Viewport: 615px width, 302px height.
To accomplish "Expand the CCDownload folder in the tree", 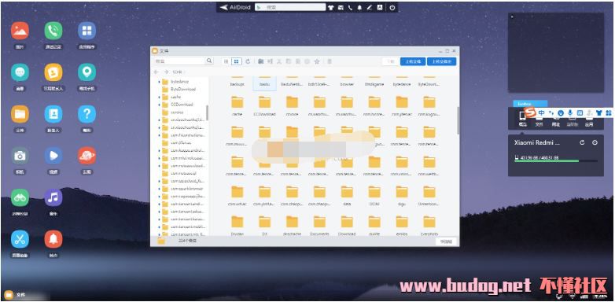I will 159,105.
